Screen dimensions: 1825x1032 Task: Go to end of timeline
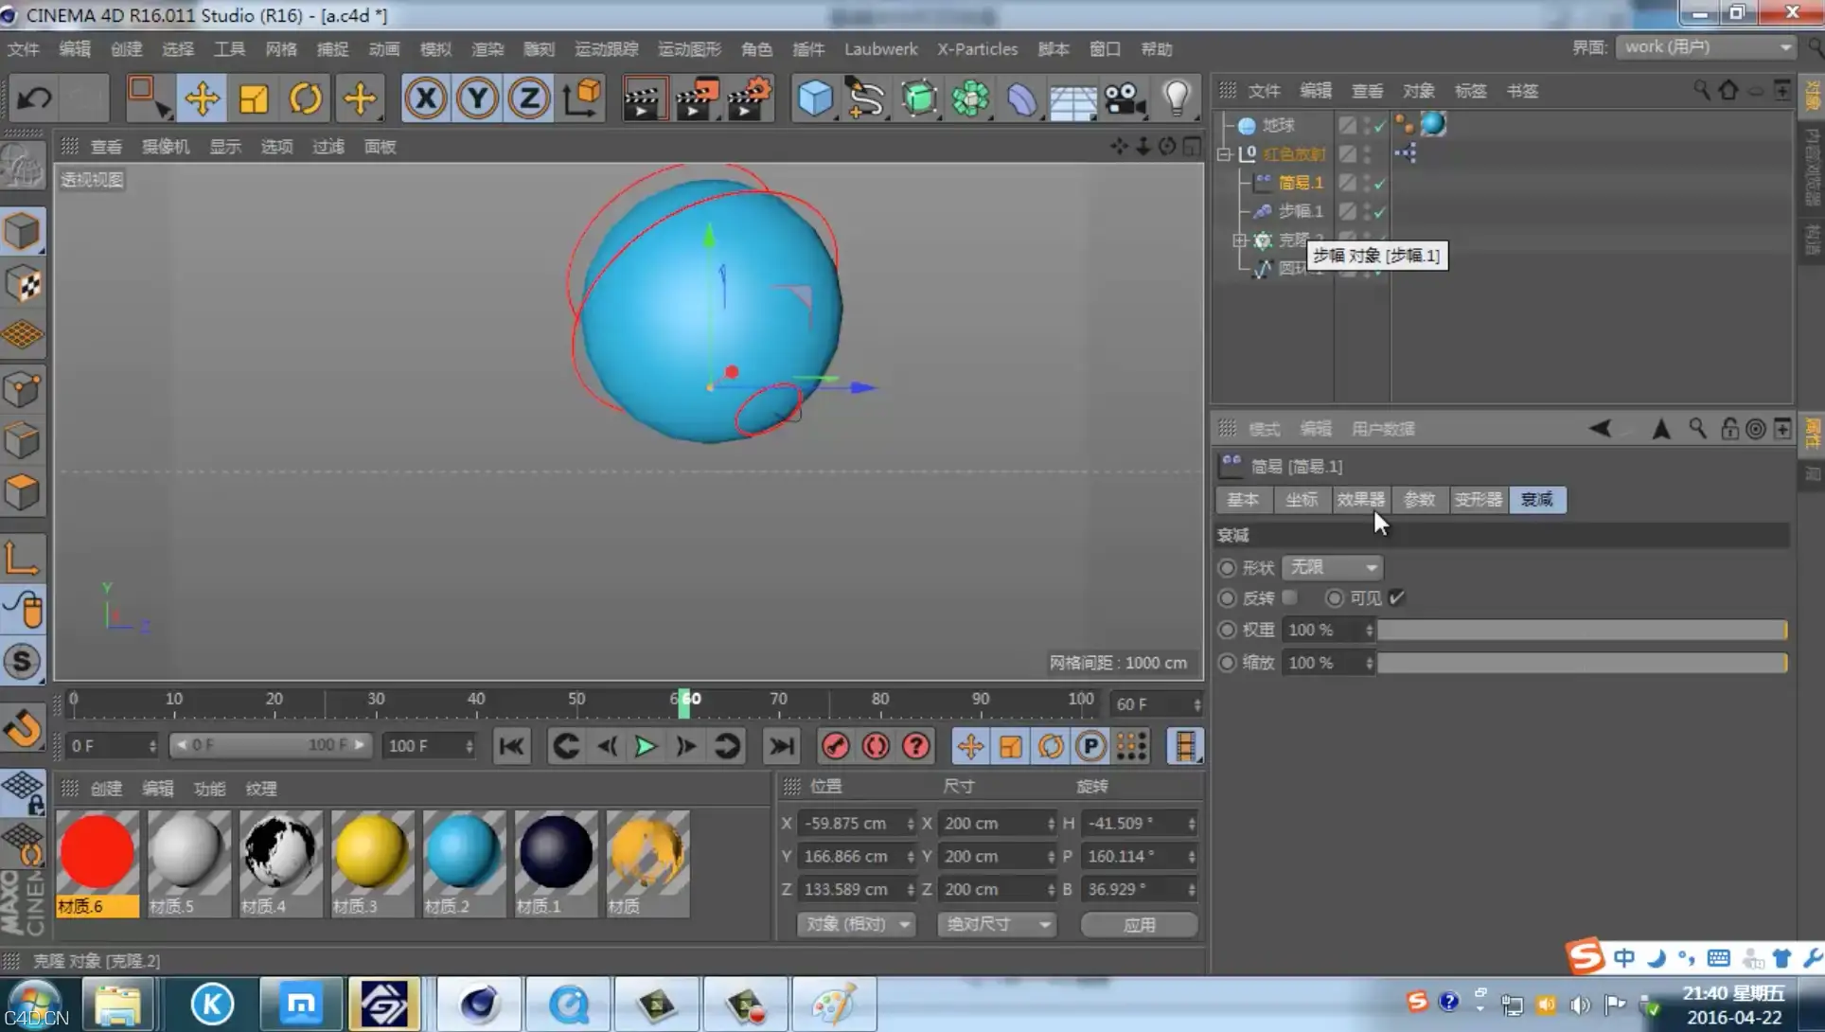click(781, 746)
